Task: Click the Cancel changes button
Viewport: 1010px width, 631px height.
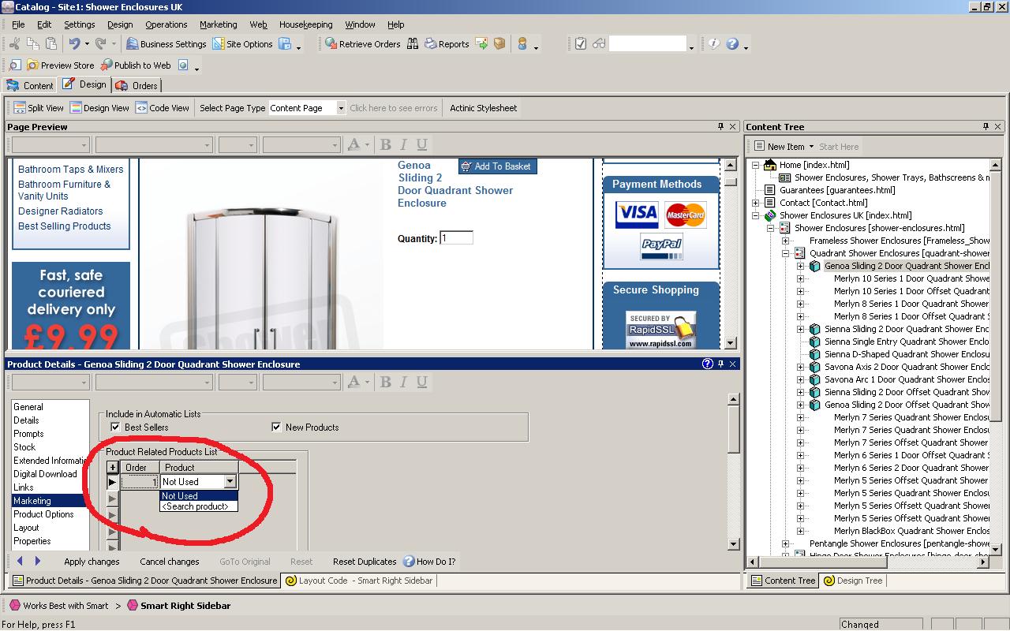Action: [x=169, y=562]
